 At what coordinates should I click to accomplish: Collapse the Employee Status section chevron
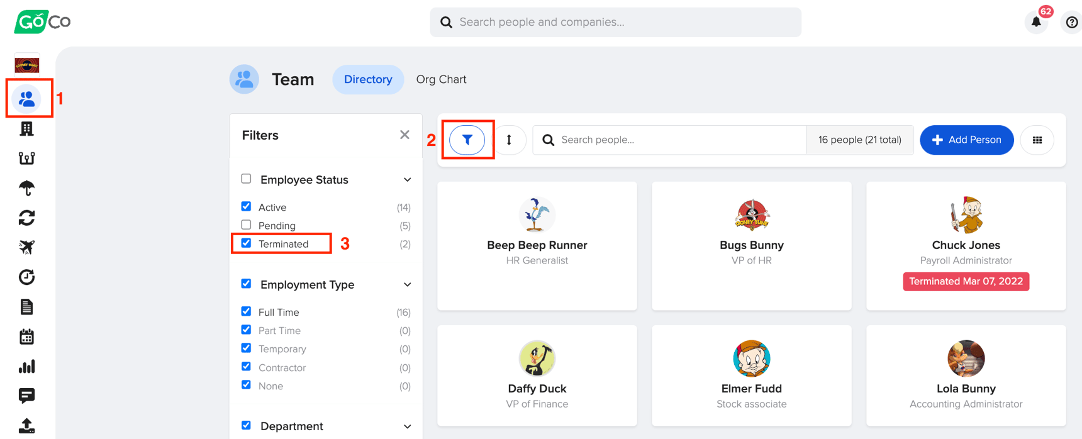[x=407, y=180]
